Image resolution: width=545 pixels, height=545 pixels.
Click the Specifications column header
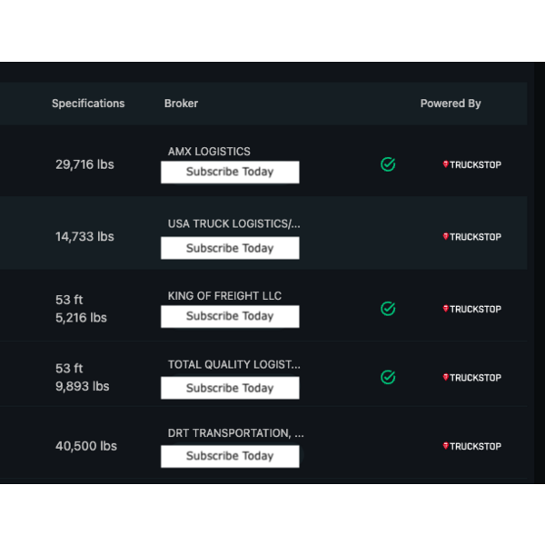88,104
